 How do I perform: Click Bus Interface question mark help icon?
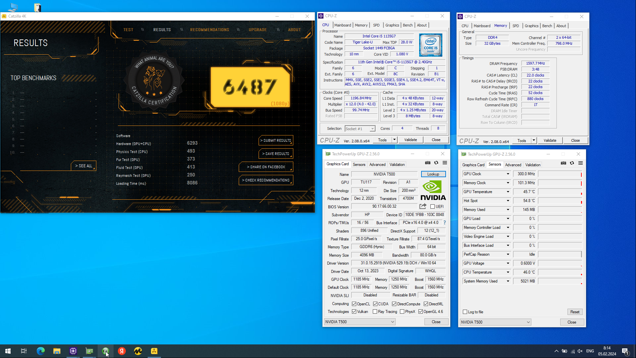[445, 223]
